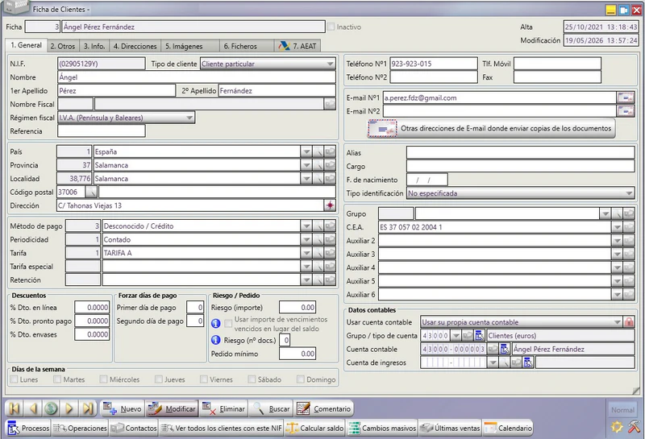
Task: Click the red star icon in Dirección field
Action: [330, 205]
